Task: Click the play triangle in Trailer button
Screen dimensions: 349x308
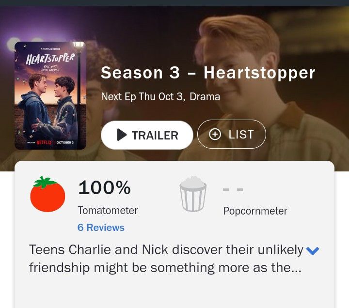Action: (122, 135)
